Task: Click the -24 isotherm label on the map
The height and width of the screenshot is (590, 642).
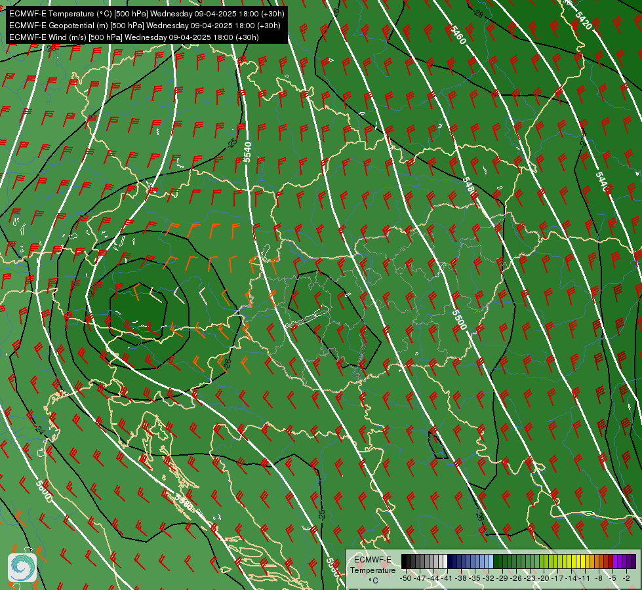Action: (39, 429)
